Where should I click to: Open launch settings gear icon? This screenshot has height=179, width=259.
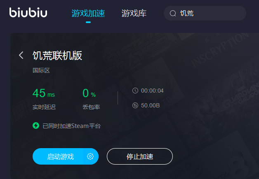pos(90,156)
